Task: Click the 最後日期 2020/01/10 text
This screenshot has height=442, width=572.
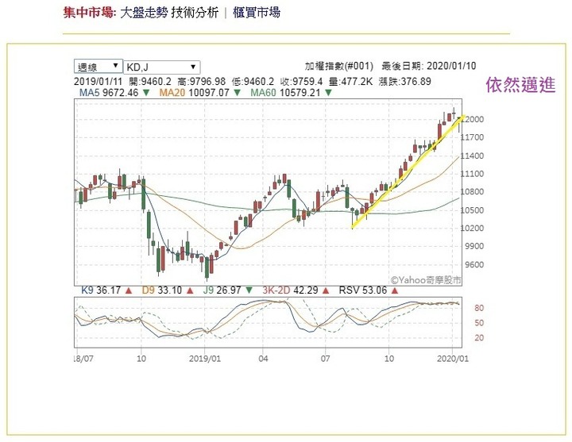Action: [429, 66]
